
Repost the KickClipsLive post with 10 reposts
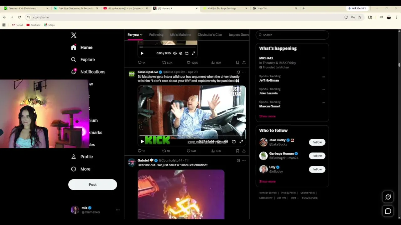coord(166,151)
